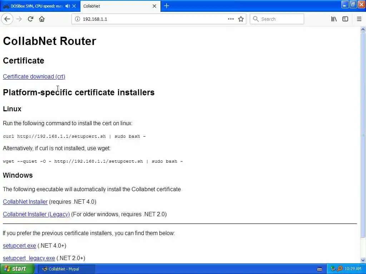Download setupcert.exe
The width and height of the screenshot is (366, 274).
coord(19,245)
